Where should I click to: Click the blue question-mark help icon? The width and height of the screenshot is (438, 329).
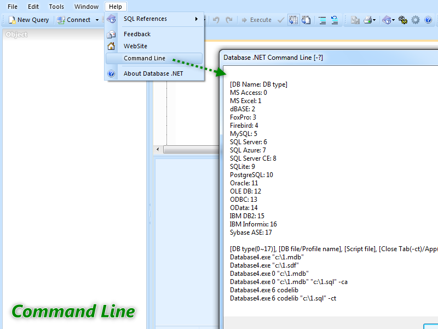[x=428, y=20]
